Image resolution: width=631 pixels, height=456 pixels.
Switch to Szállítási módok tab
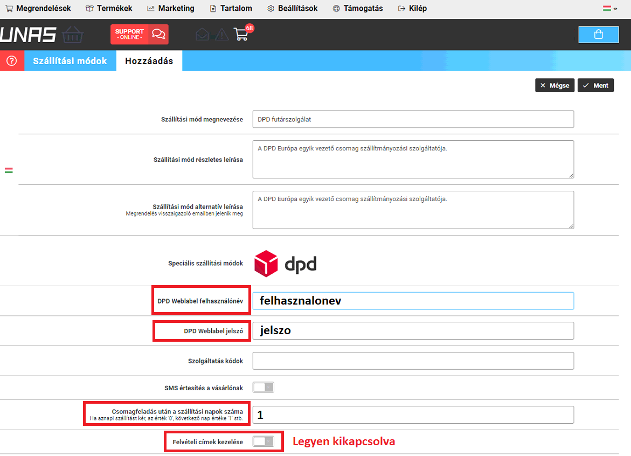pos(70,61)
